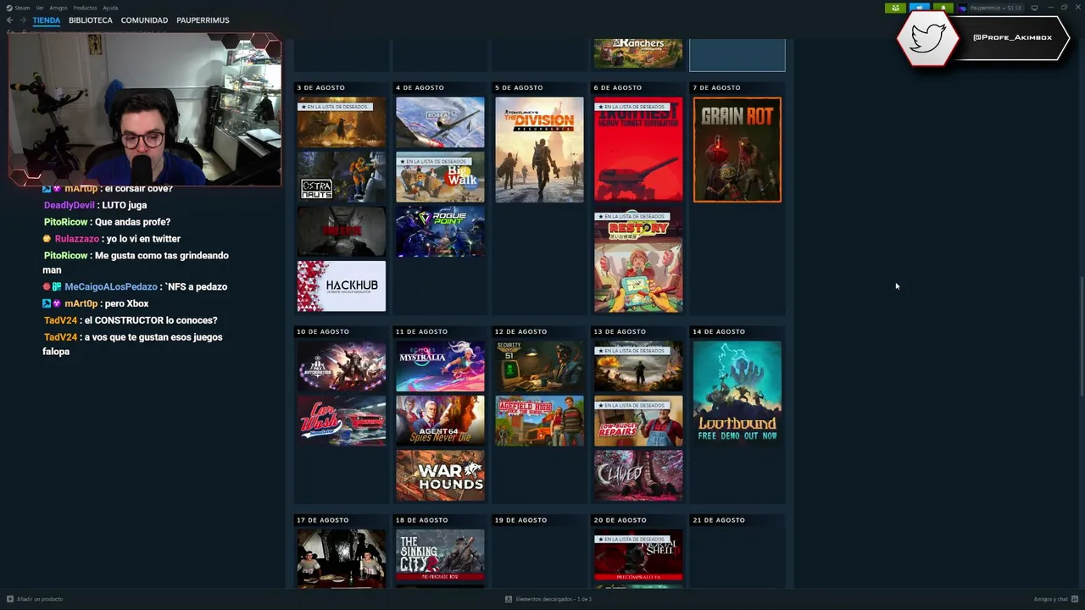Screen dimensions: 1085x610
Task: Select the '19 DE AGOSTO' date label
Action: click(520, 520)
